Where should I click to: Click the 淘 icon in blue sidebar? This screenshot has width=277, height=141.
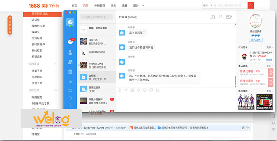point(70,82)
